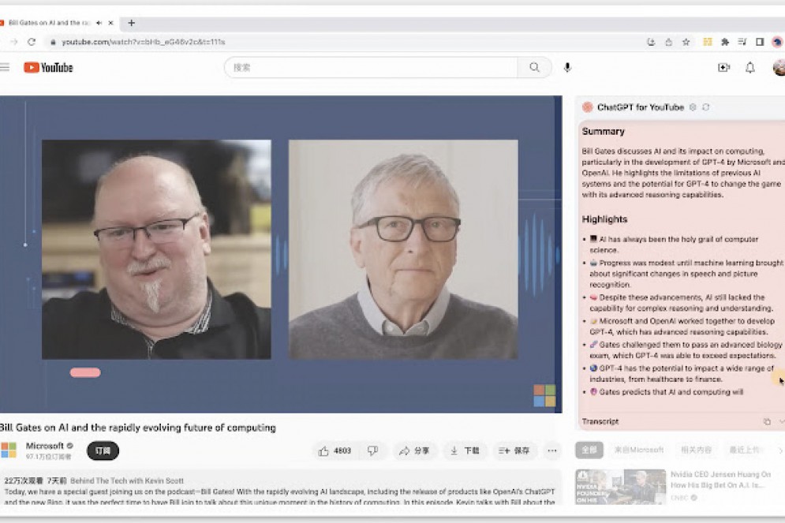785x523 pixels.
Task: Start voice search with the microphone
Action: [x=567, y=68]
